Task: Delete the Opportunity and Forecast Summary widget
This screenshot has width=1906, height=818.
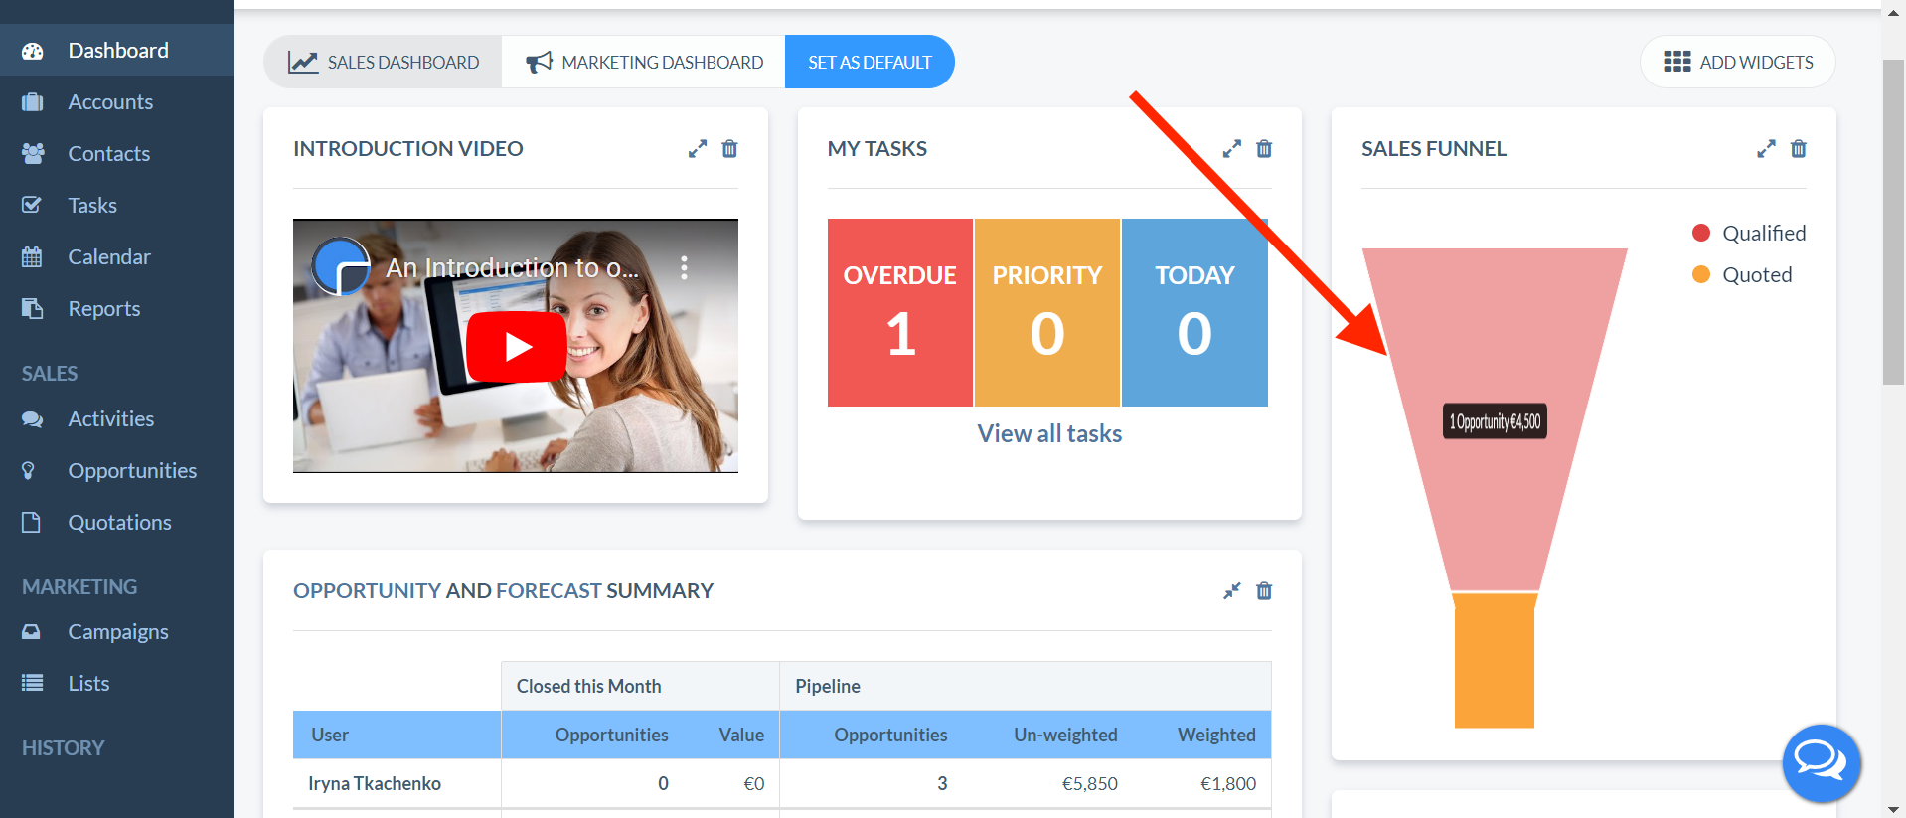Action: point(1264,591)
